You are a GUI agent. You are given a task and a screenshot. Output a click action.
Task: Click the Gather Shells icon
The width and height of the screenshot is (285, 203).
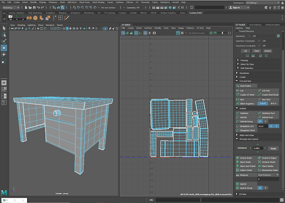coord(236,171)
